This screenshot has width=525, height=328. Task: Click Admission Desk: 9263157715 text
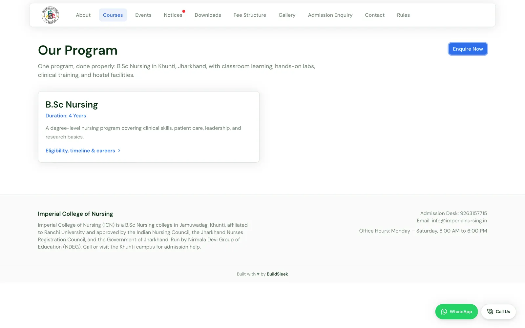[x=453, y=213]
